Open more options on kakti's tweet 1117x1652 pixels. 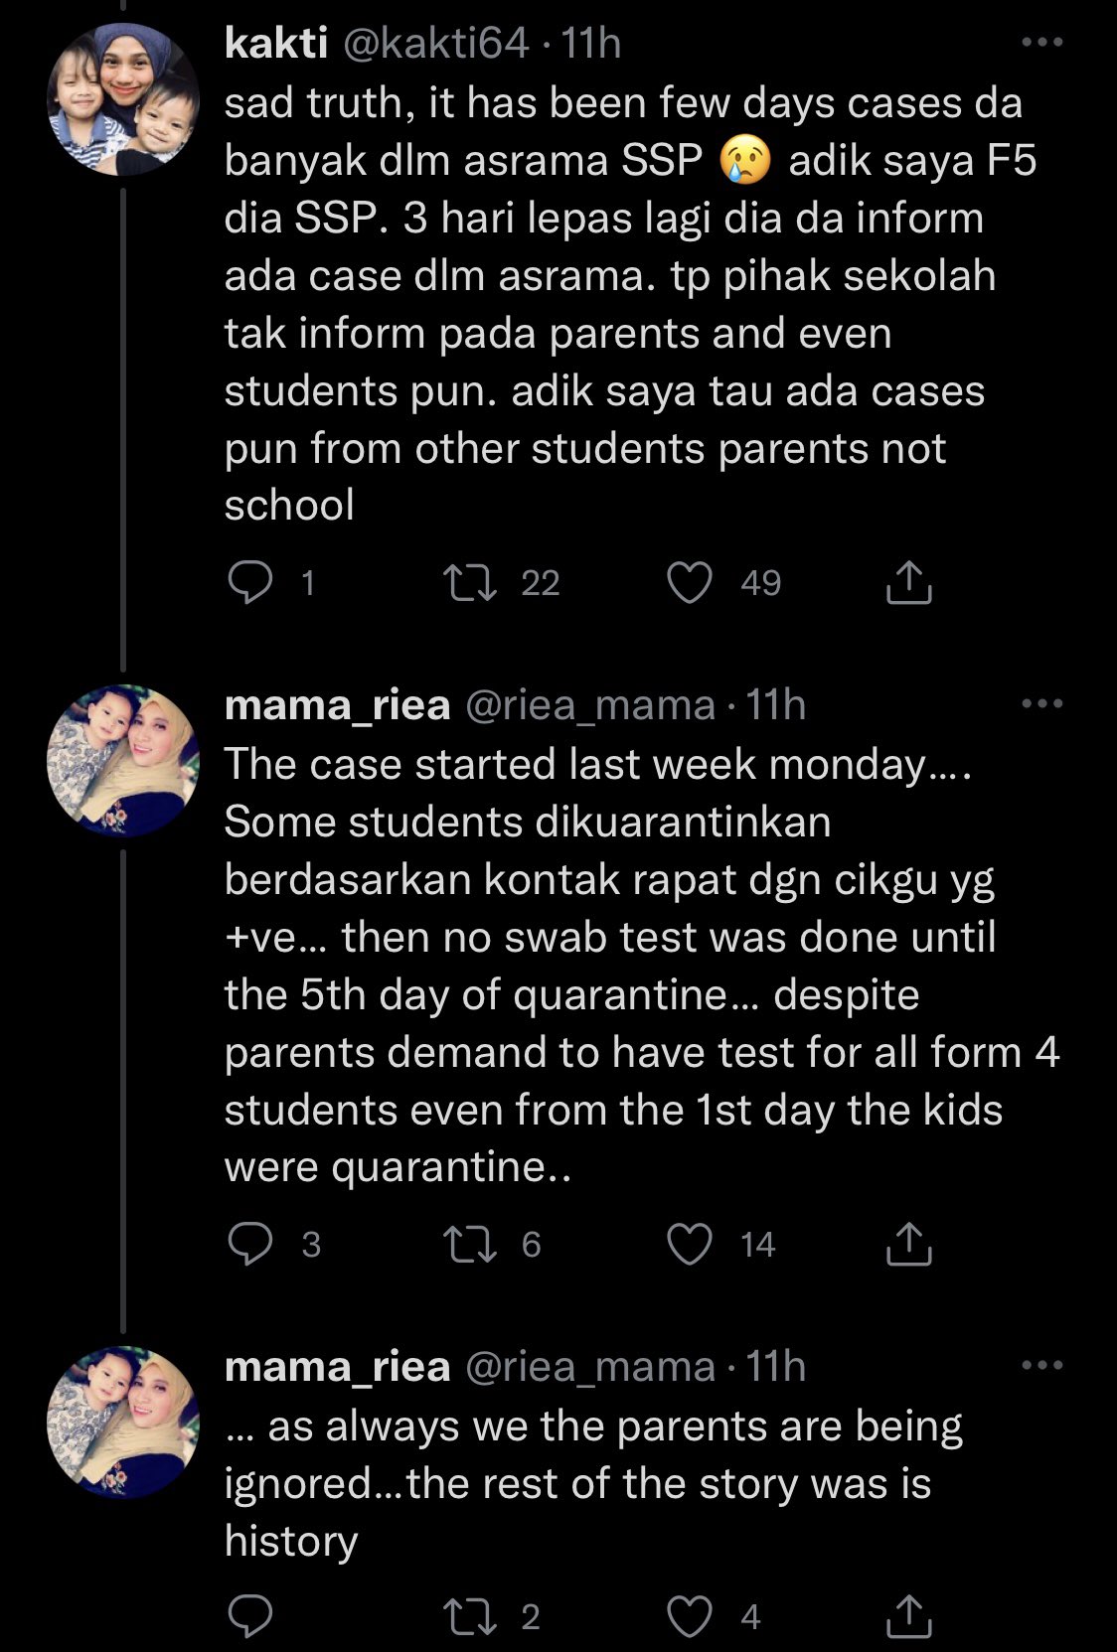[1042, 43]
